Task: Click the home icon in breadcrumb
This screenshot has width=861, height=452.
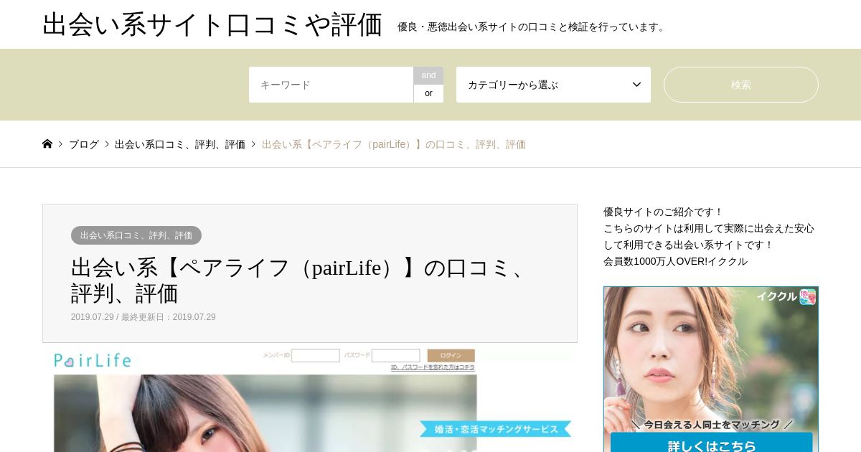Action: pos(47,144)
